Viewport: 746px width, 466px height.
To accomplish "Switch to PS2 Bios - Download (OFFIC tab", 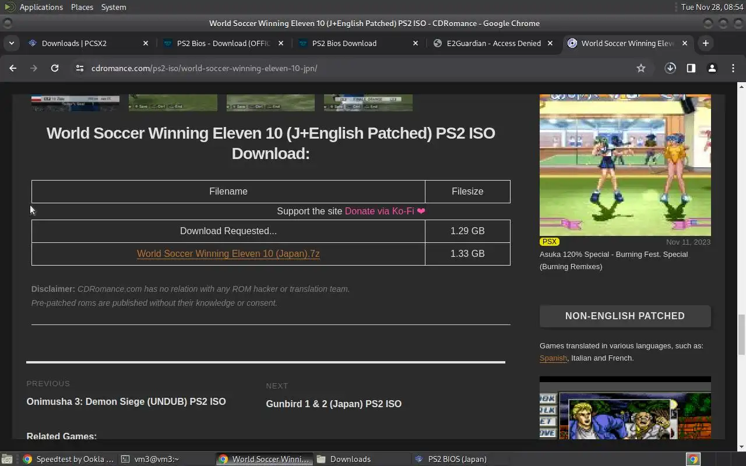I will pos(223,43).
